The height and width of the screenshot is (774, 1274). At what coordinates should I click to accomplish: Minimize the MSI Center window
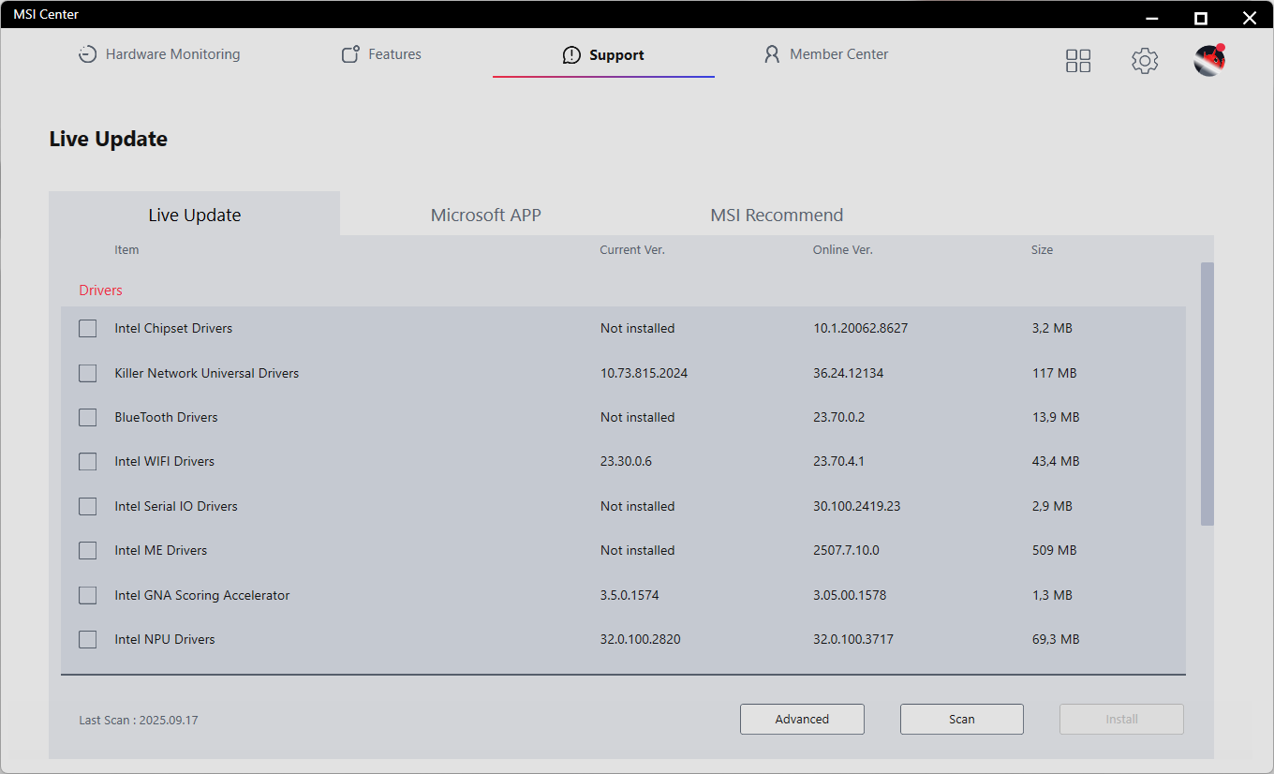coord(1153,17)
